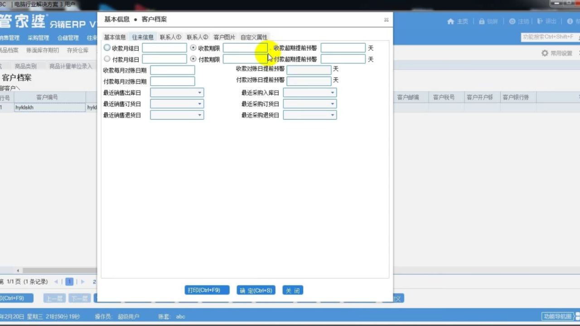Click the 收款超期提前预警 input field
This screenshot has height=326, width=580.
click(x=343, y=48)
